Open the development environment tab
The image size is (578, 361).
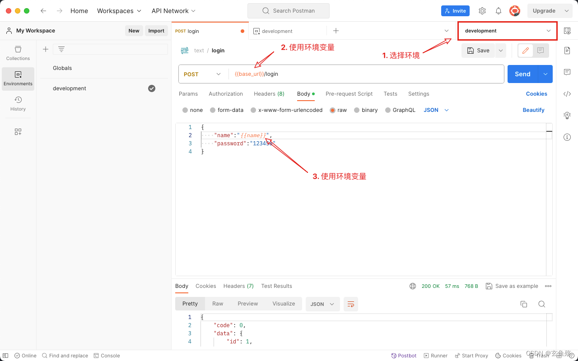click(x=288, y=31)
